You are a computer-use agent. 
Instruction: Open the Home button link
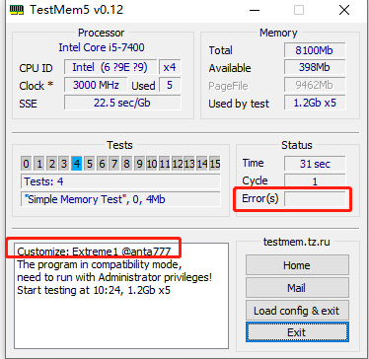(297, 265)
